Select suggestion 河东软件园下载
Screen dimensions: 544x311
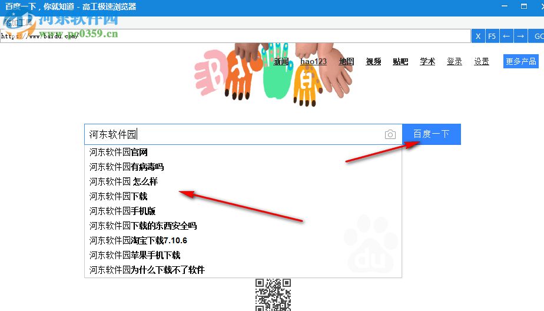pyautogui.click(x=243, y=197)
